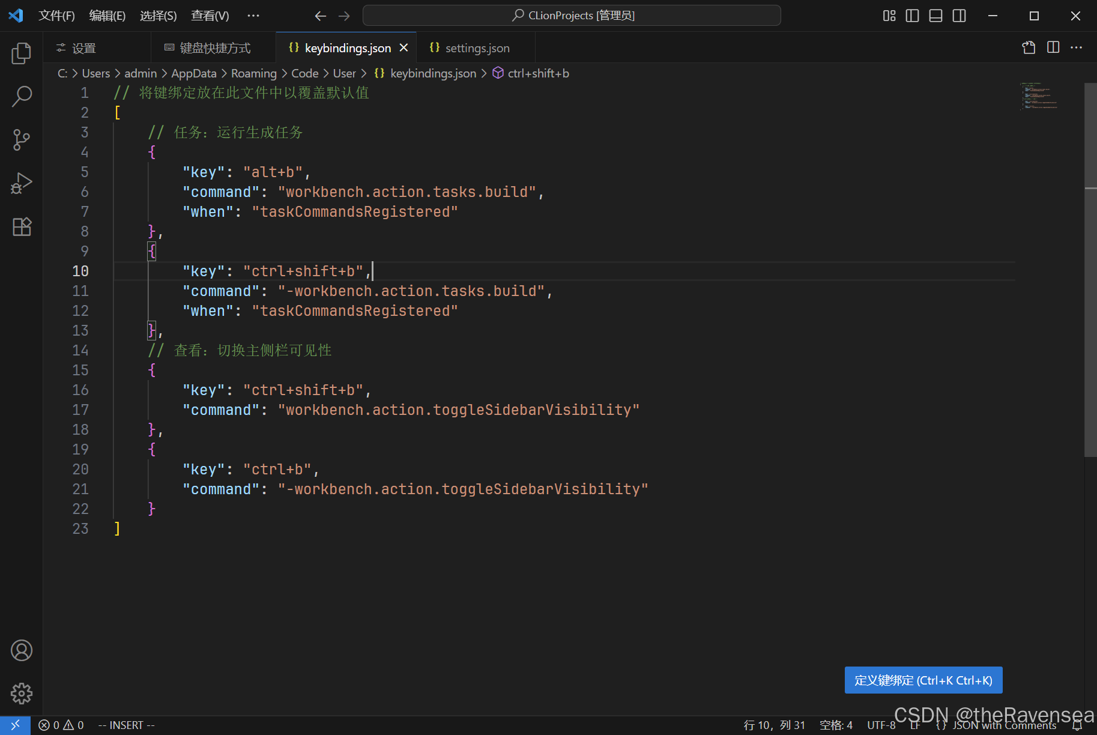Open the 文件(F) menu
This screenshot has width=1097, height=735.
coord(56,16)
